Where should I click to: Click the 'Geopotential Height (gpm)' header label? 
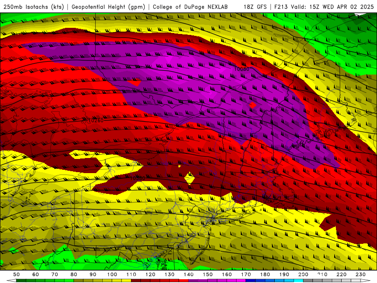pyautogui.click(x=108, y=7)
